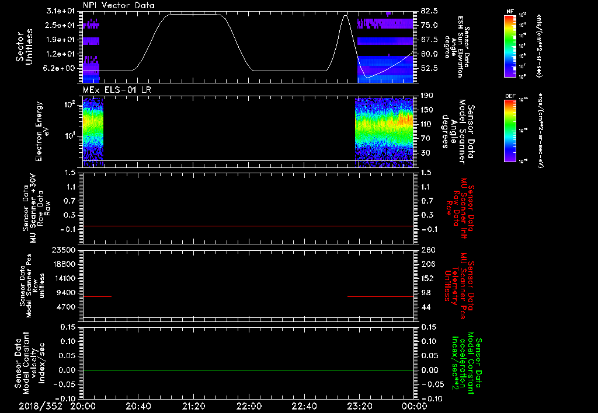Click the red line in MU Scanner +30V panel
The image size is (598, 413).
pos(248,226)
